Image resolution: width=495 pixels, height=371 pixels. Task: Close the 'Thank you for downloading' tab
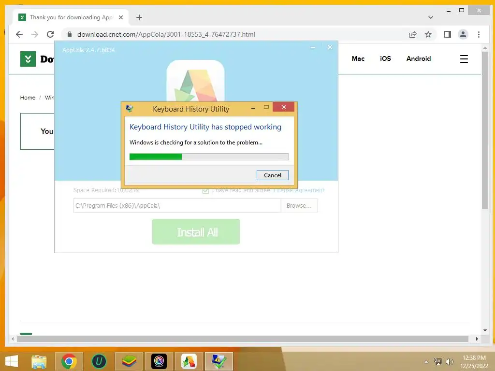pos(120,17)
